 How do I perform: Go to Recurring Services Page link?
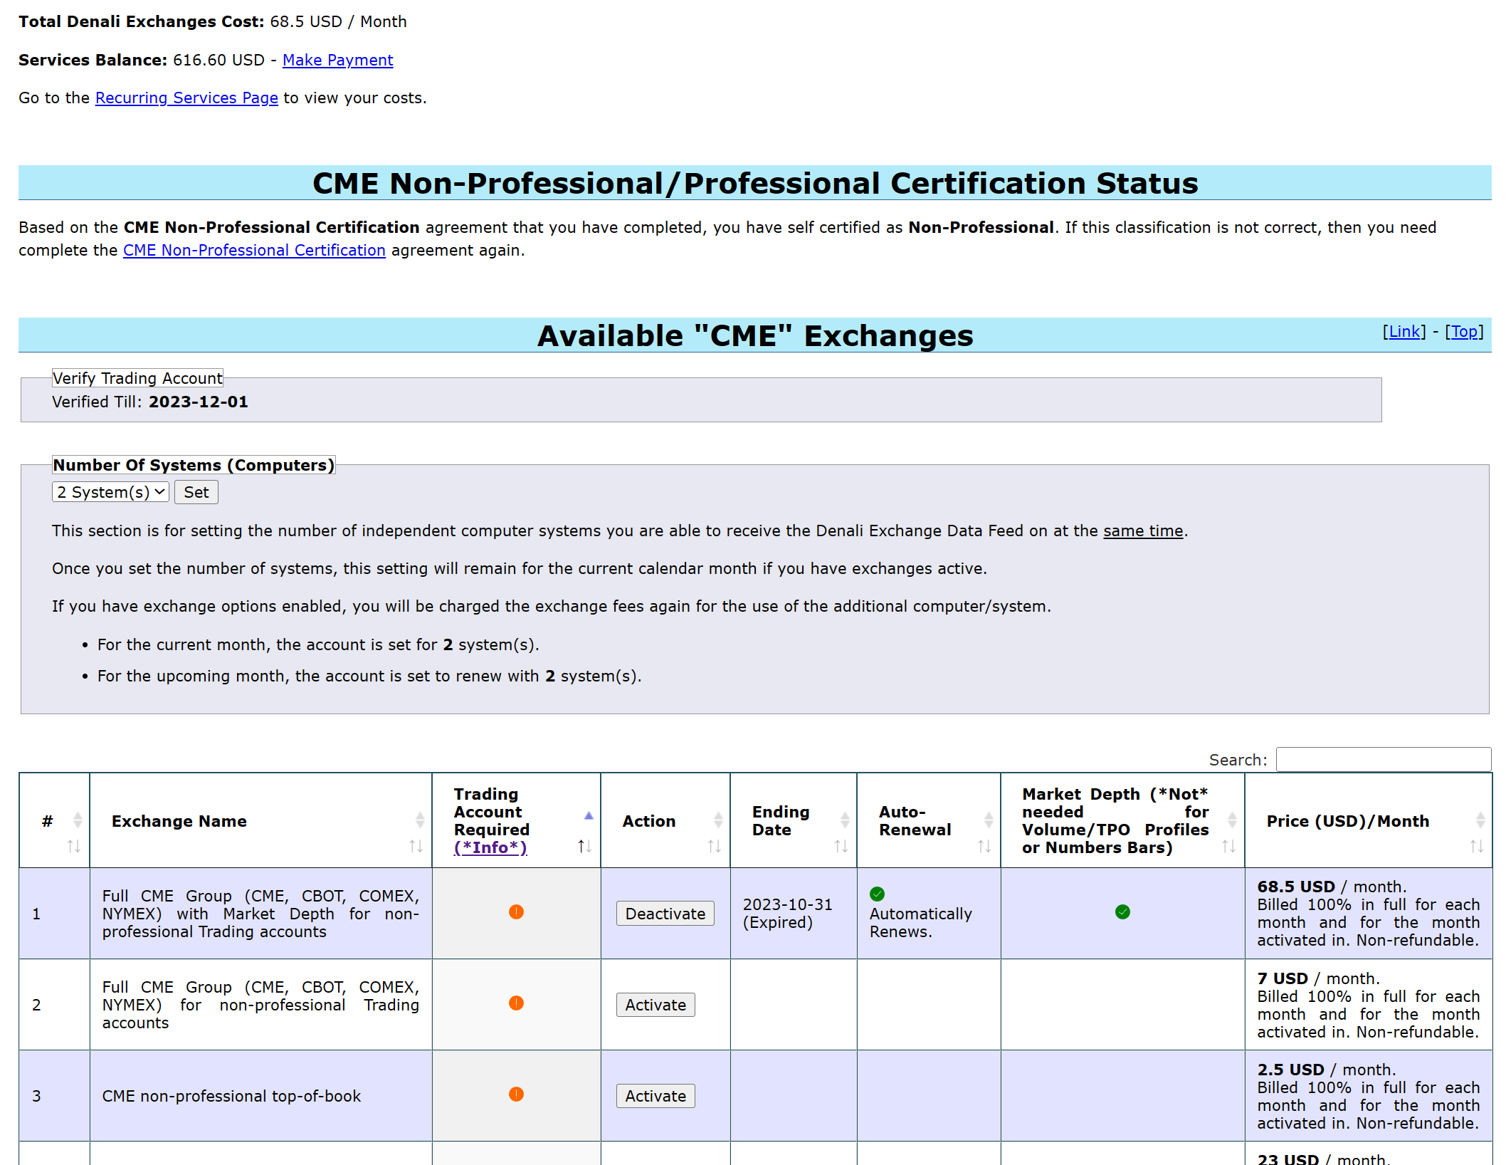point(186,98)
